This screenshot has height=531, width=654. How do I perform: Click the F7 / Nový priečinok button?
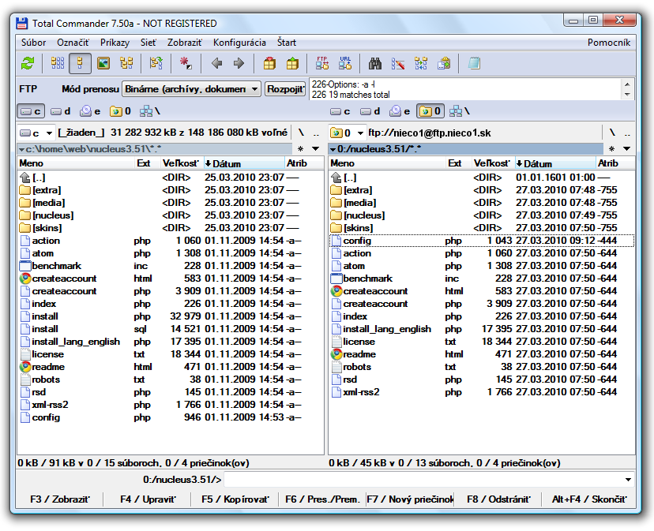[411, 499]
